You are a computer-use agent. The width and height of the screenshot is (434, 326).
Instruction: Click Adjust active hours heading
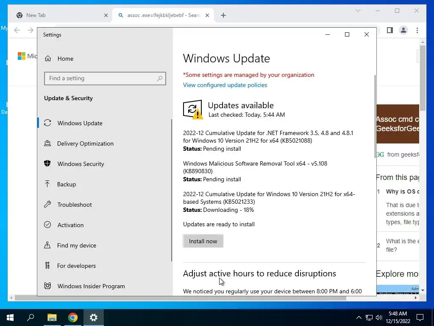pos(259,273)
